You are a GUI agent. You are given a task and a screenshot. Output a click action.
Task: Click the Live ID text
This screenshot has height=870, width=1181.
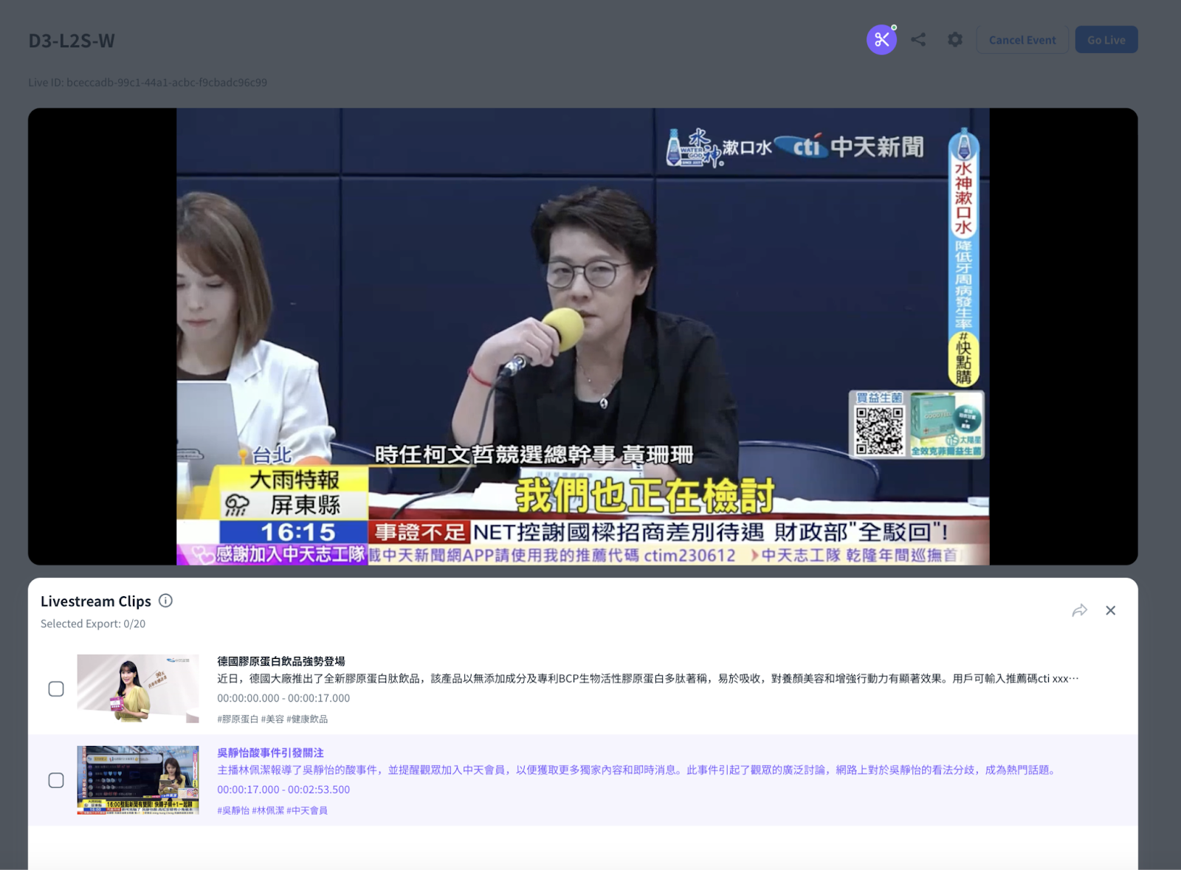click(148, 83)
